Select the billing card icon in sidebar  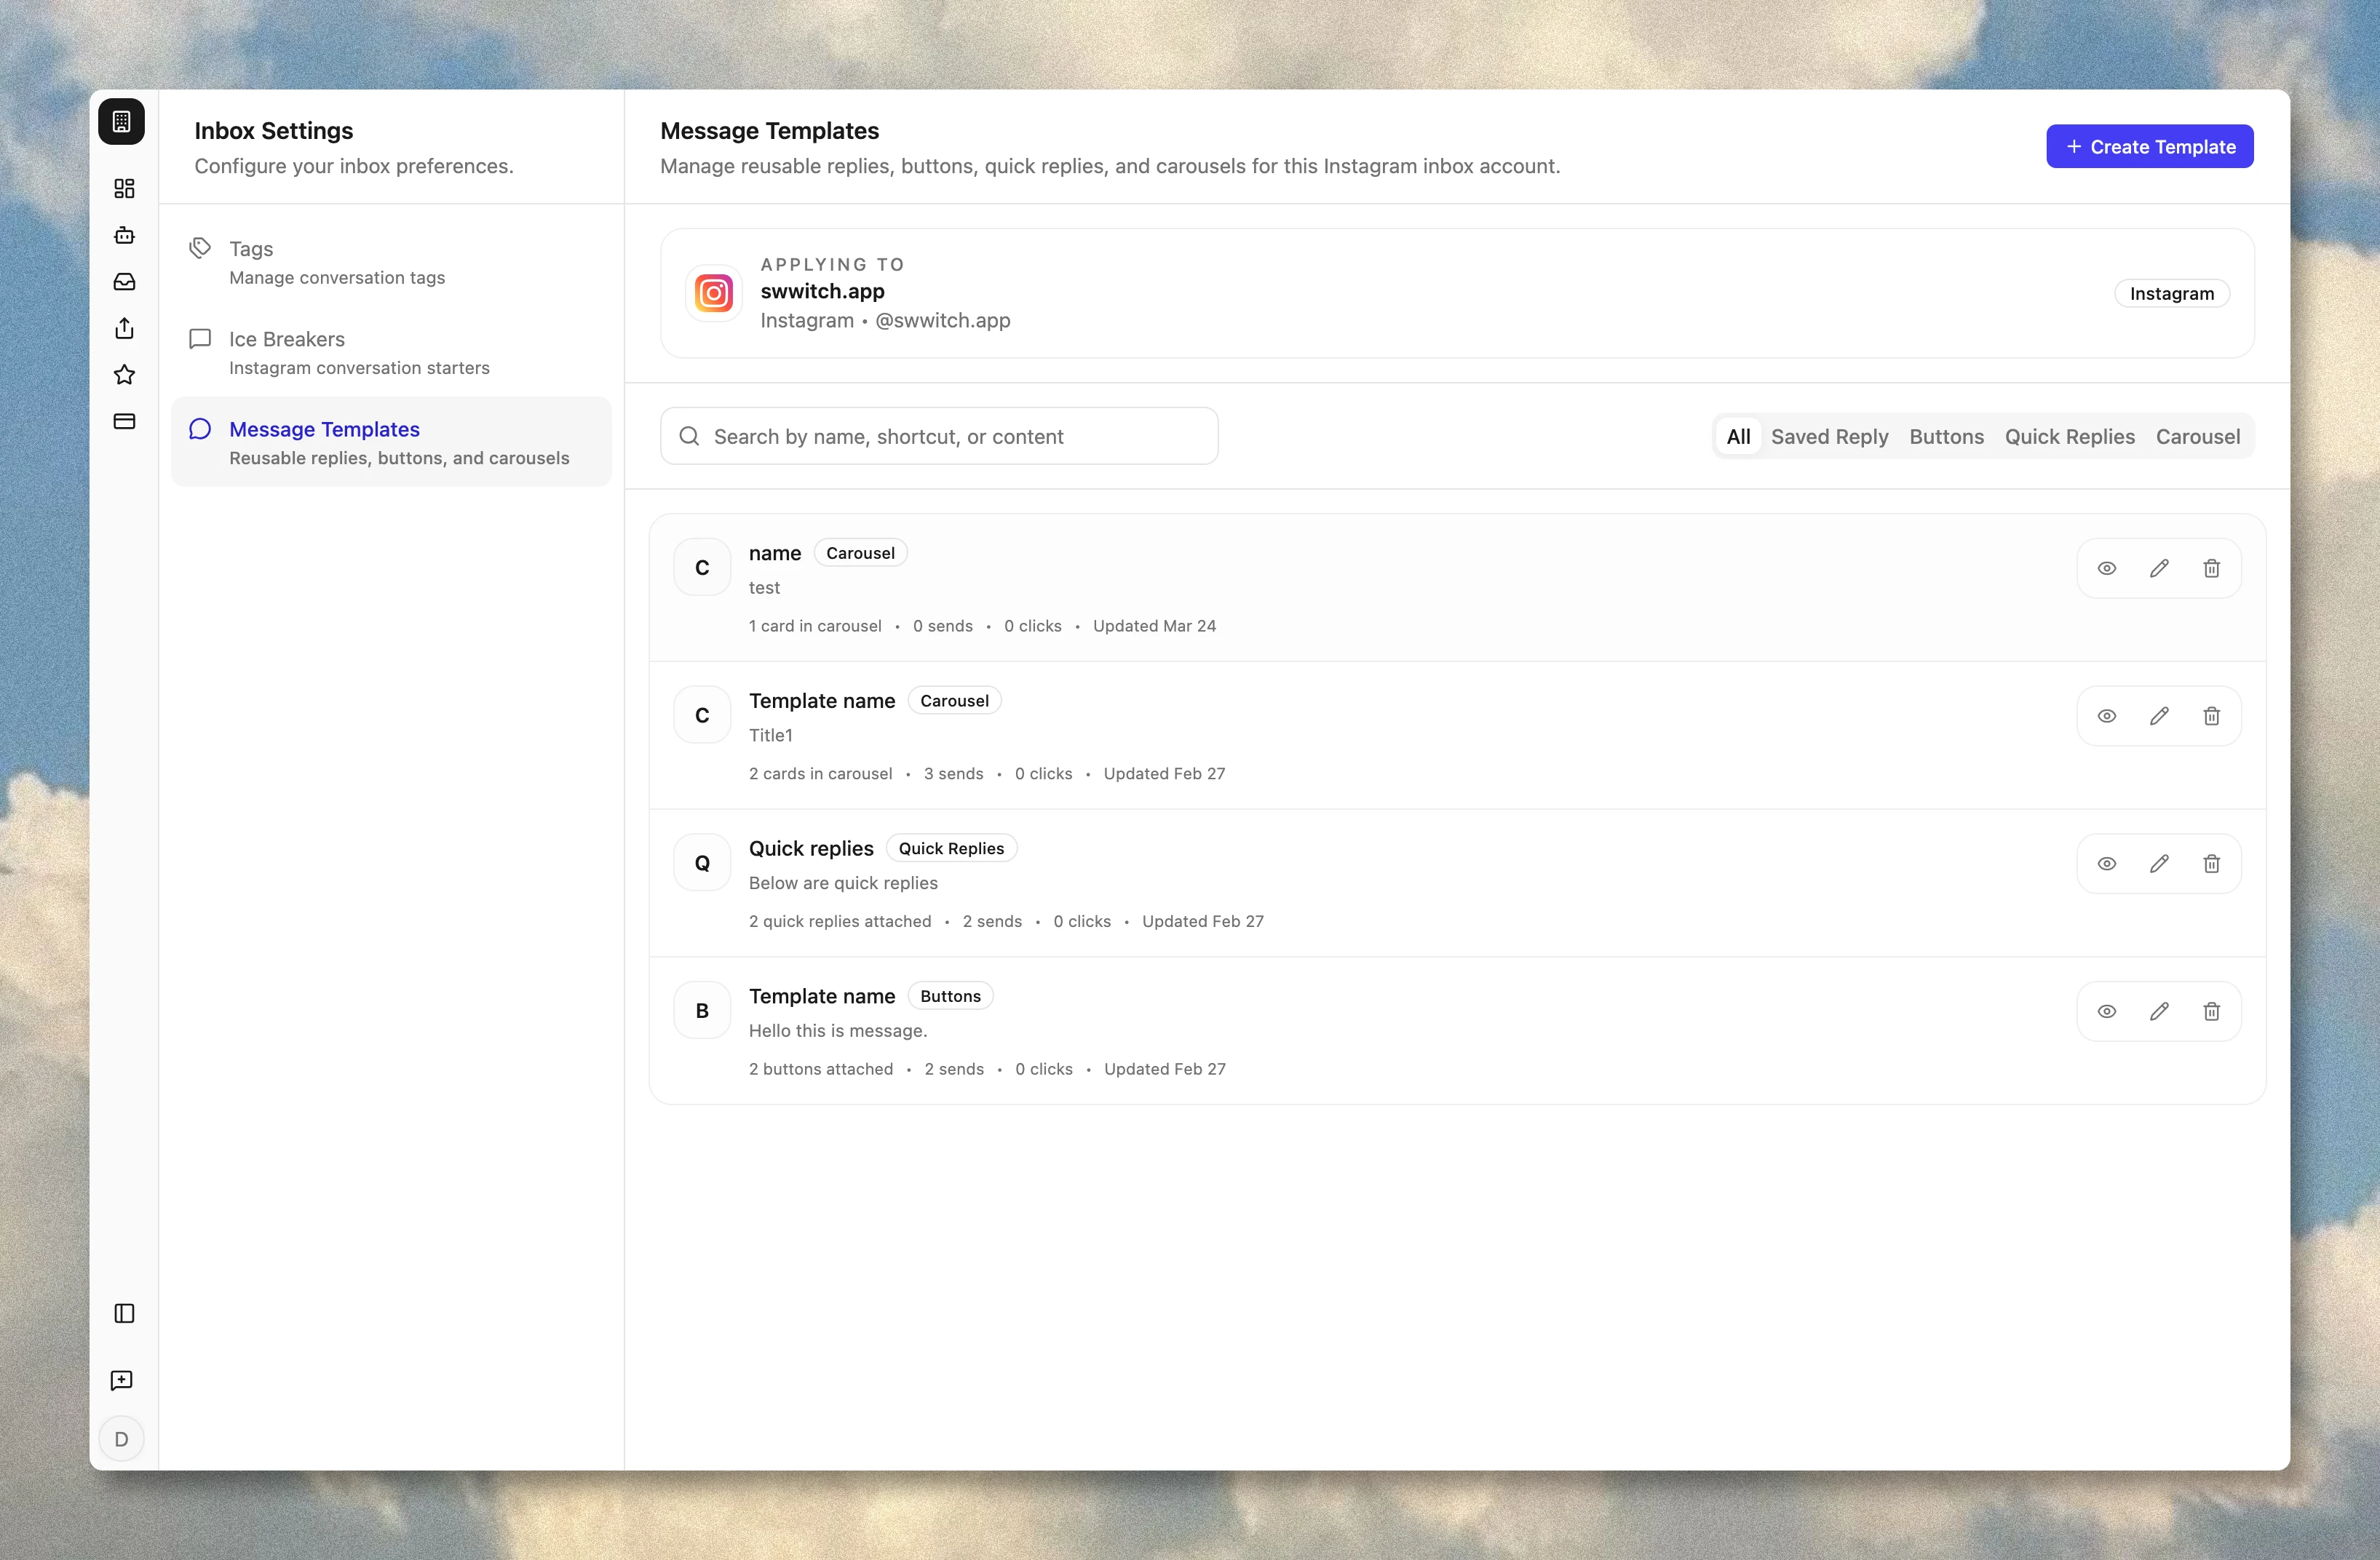coord(124,421)
